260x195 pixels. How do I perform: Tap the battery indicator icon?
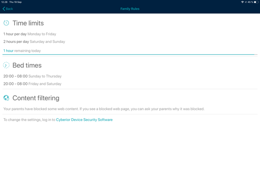256,2
